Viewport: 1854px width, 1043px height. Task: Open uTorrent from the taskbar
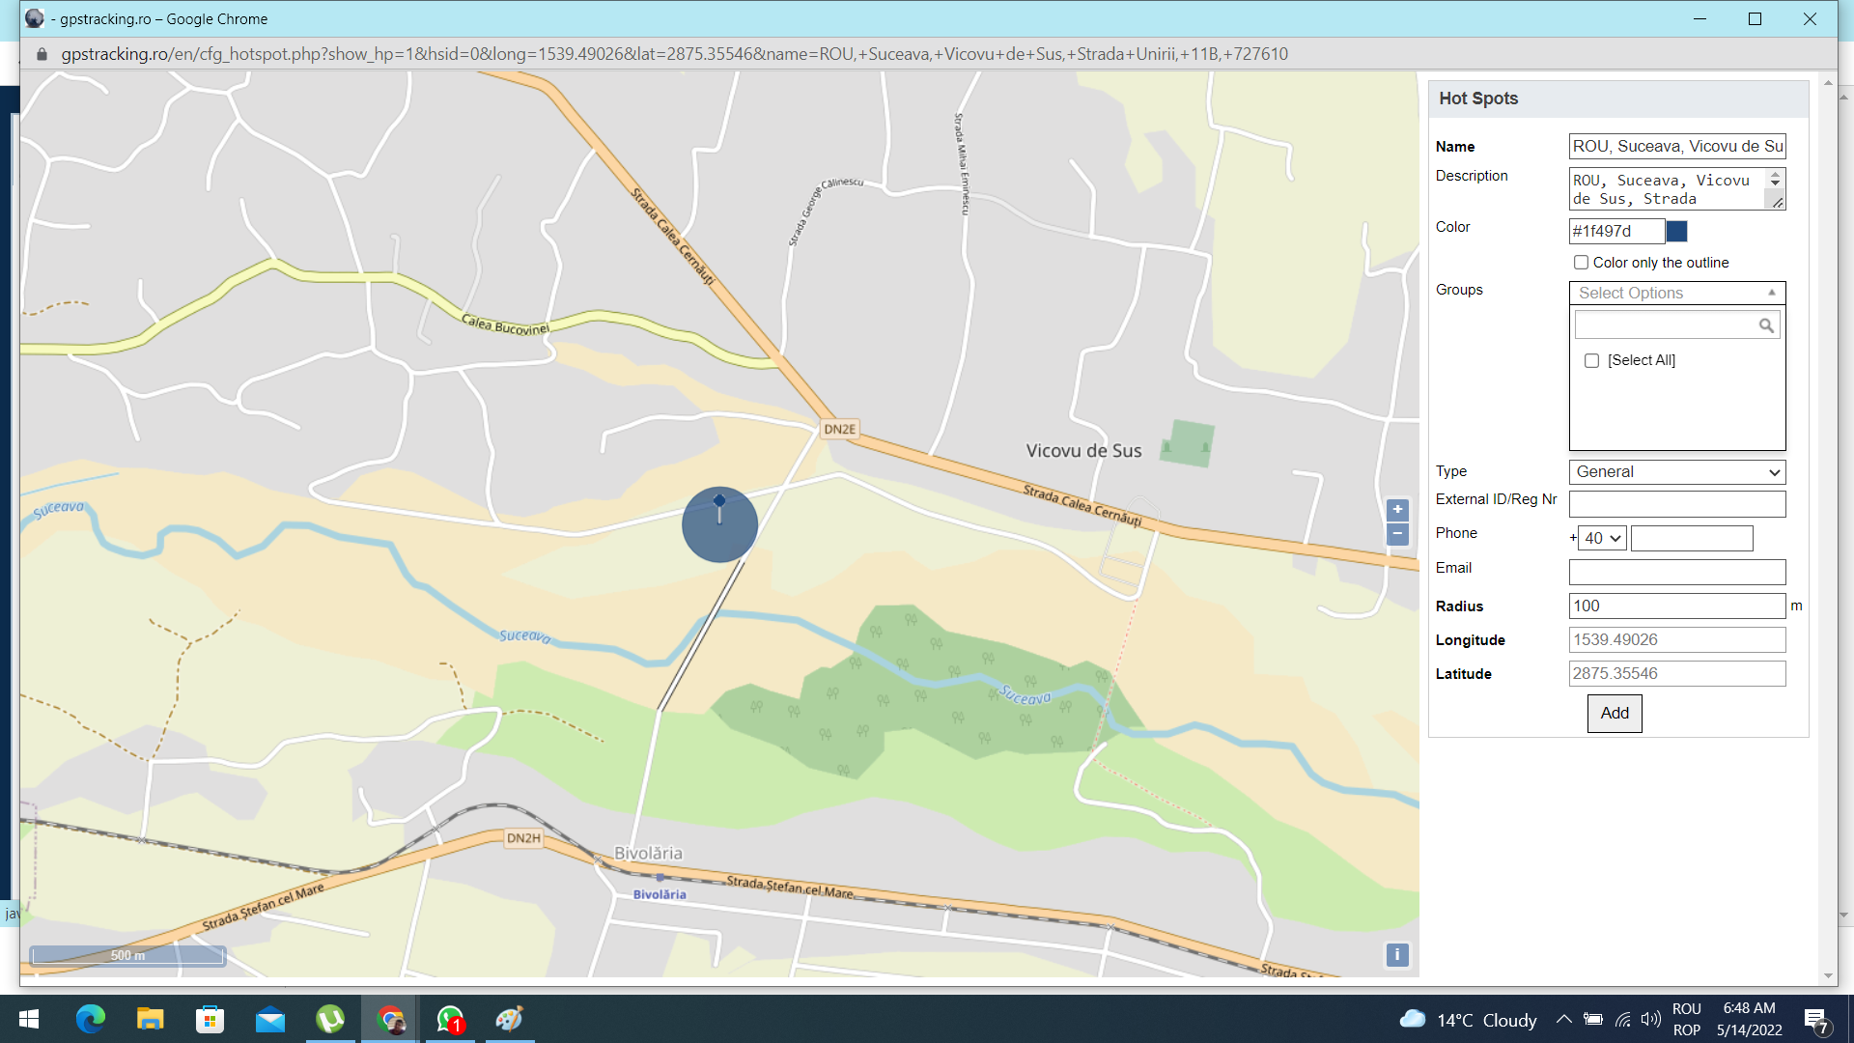[330, 1019]
